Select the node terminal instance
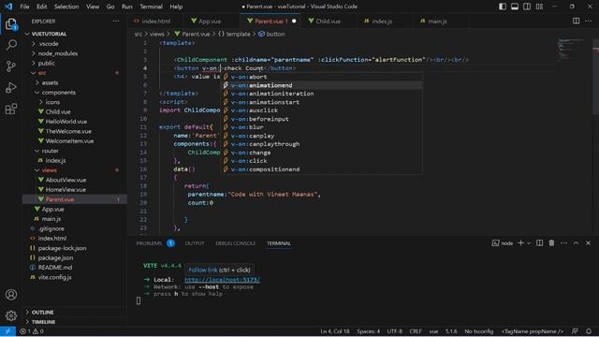Screen dimensions: 599x337 [503, 243]
